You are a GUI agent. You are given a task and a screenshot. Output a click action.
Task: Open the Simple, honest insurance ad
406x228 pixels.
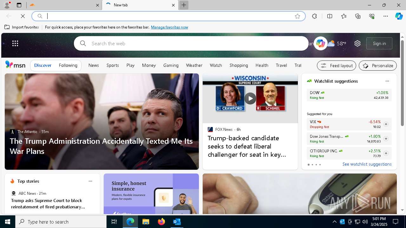click(x=151, y=194)
